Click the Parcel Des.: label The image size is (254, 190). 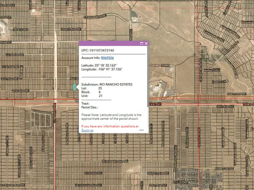[89, 107]
